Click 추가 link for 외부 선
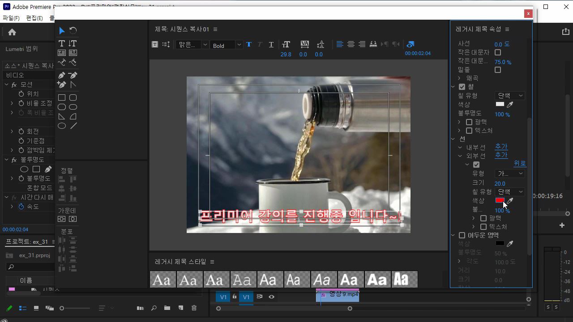573x322 pixels. point(501,155)
